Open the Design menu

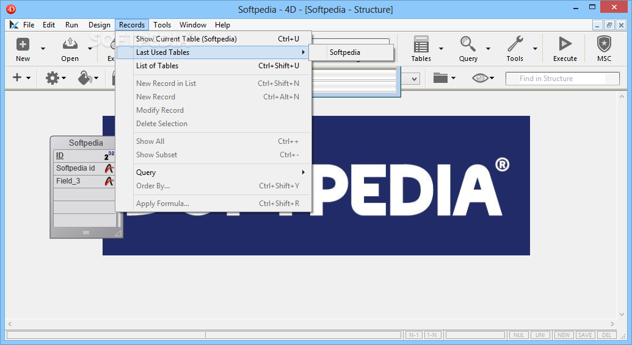click(x=99, y=25)
